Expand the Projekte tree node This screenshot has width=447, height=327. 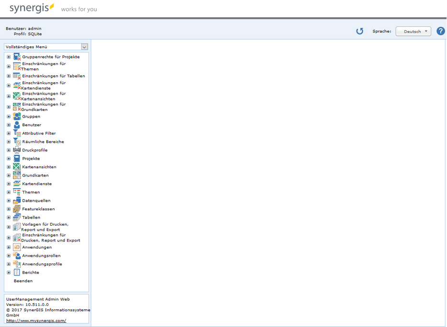pyautogui.click(x=9, y=159)
